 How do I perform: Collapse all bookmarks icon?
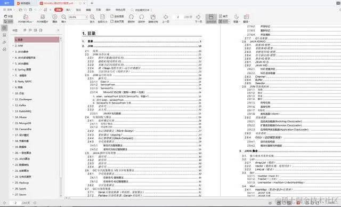click(40, 30)
